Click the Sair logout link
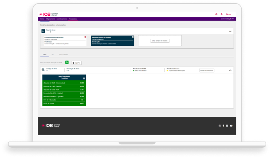 click(229, 15)
